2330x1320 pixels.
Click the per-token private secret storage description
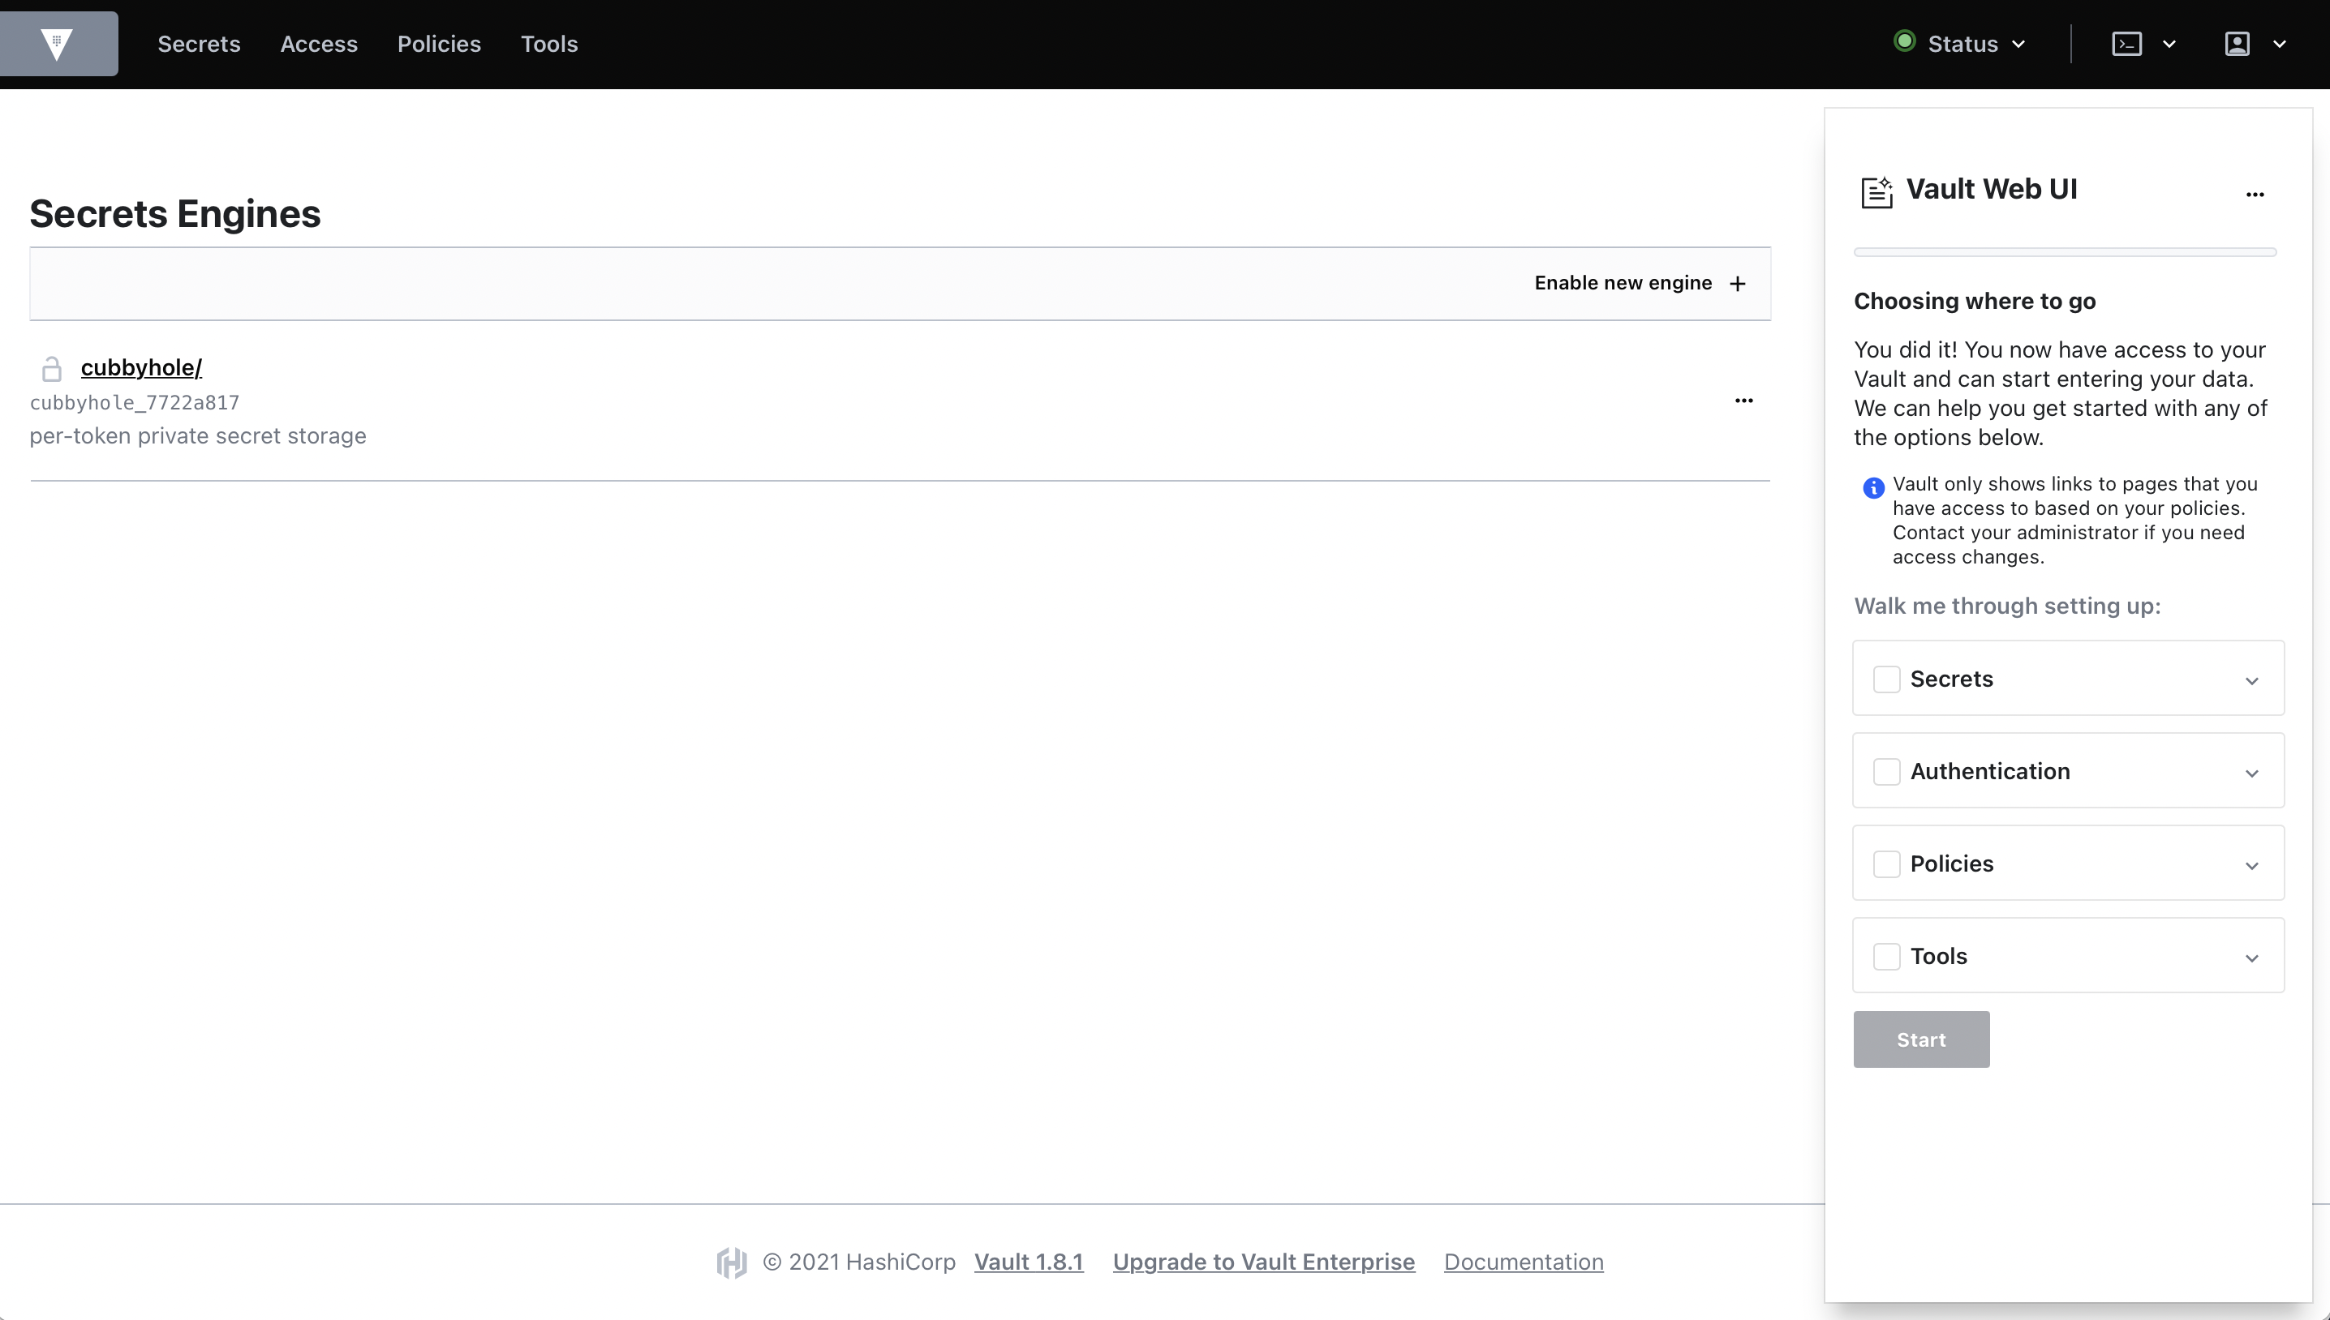[x=198, y=436]
